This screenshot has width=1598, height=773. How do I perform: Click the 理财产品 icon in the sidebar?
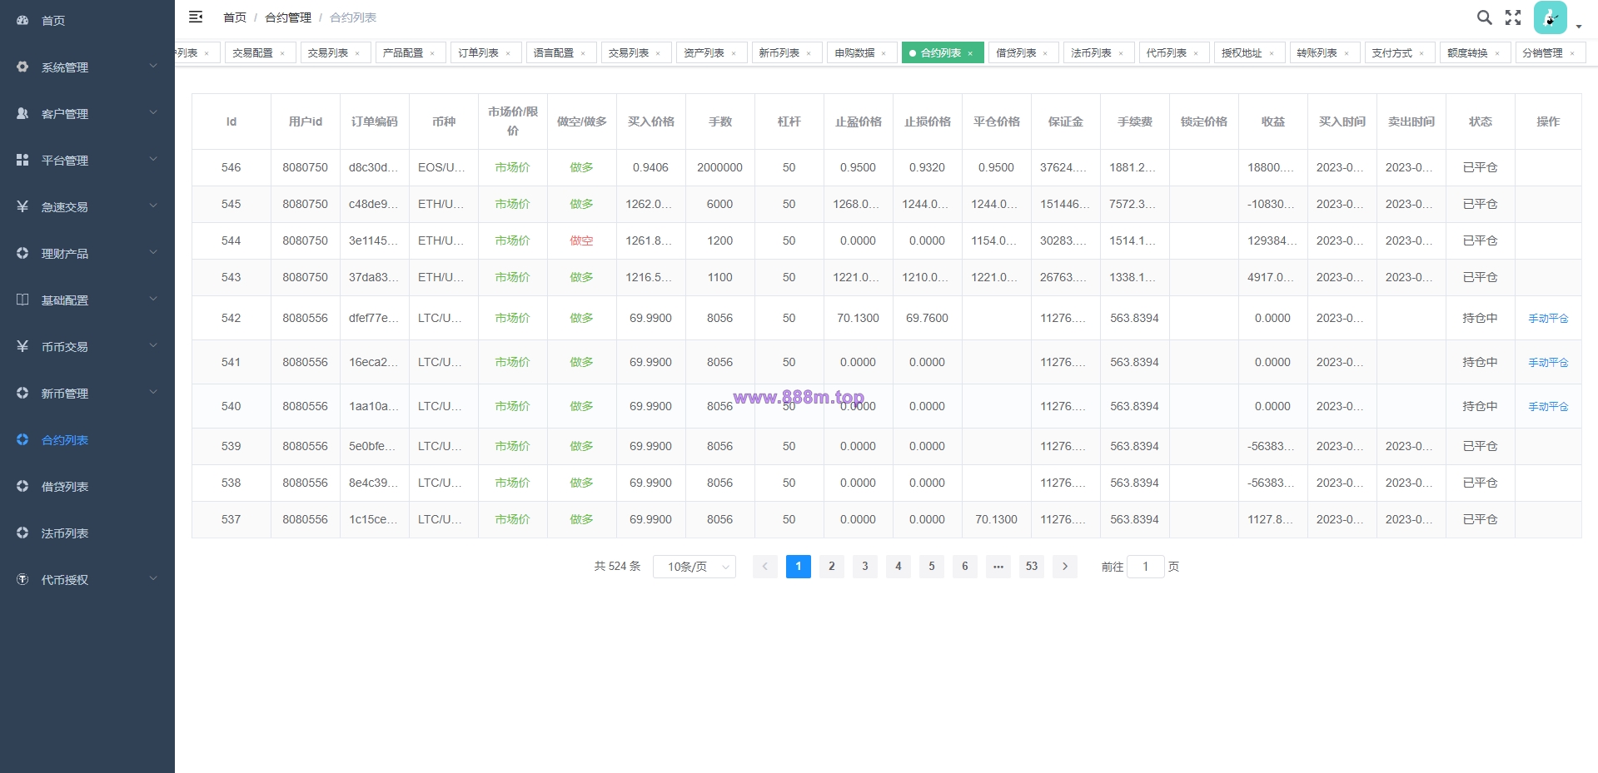point(22,253)
